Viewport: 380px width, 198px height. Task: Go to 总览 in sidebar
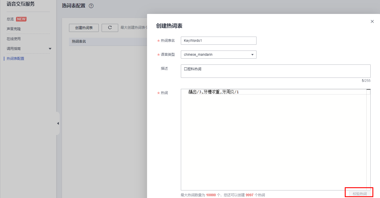click(10, 19)
